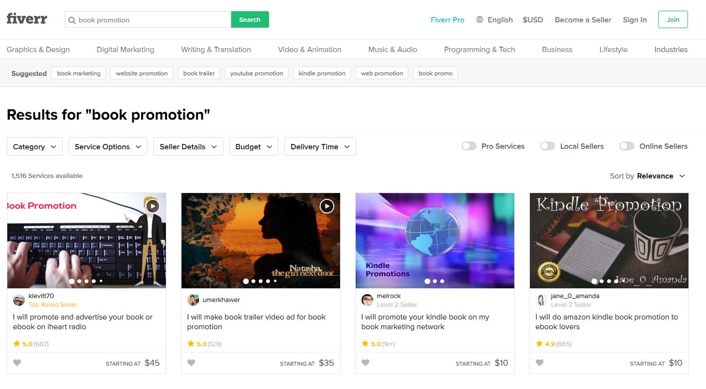Toggle Pro Services switch
The image size is (706, 389).
click(x=469, y=146)
